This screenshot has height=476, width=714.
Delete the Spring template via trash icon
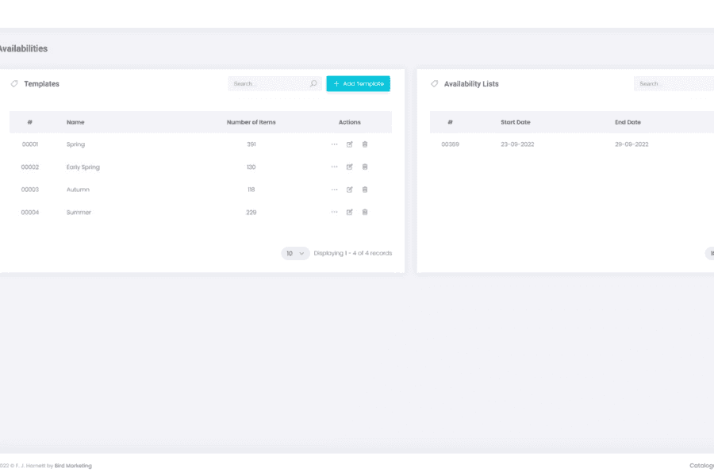[x=365, y=144]
